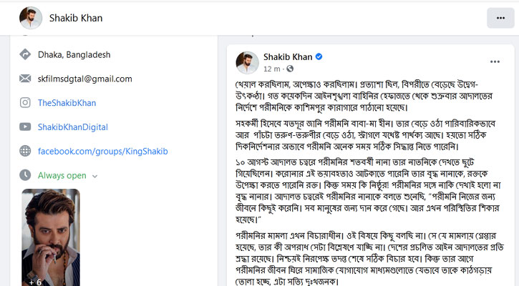Click the globe icon beside the group link
Image resolution: width=519 pixels, height=286 pixels.
[26, 152]
